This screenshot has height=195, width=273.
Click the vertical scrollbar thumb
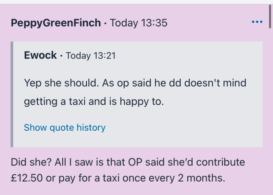[x=270, y=17]
